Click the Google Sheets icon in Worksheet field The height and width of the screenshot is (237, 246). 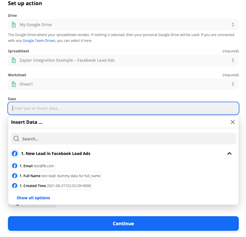14,84
